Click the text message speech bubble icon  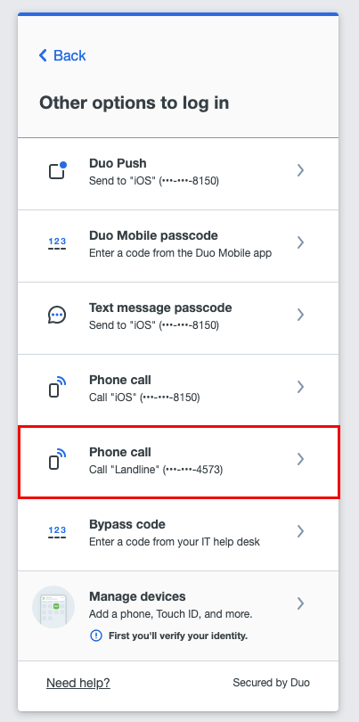point(57,315)
